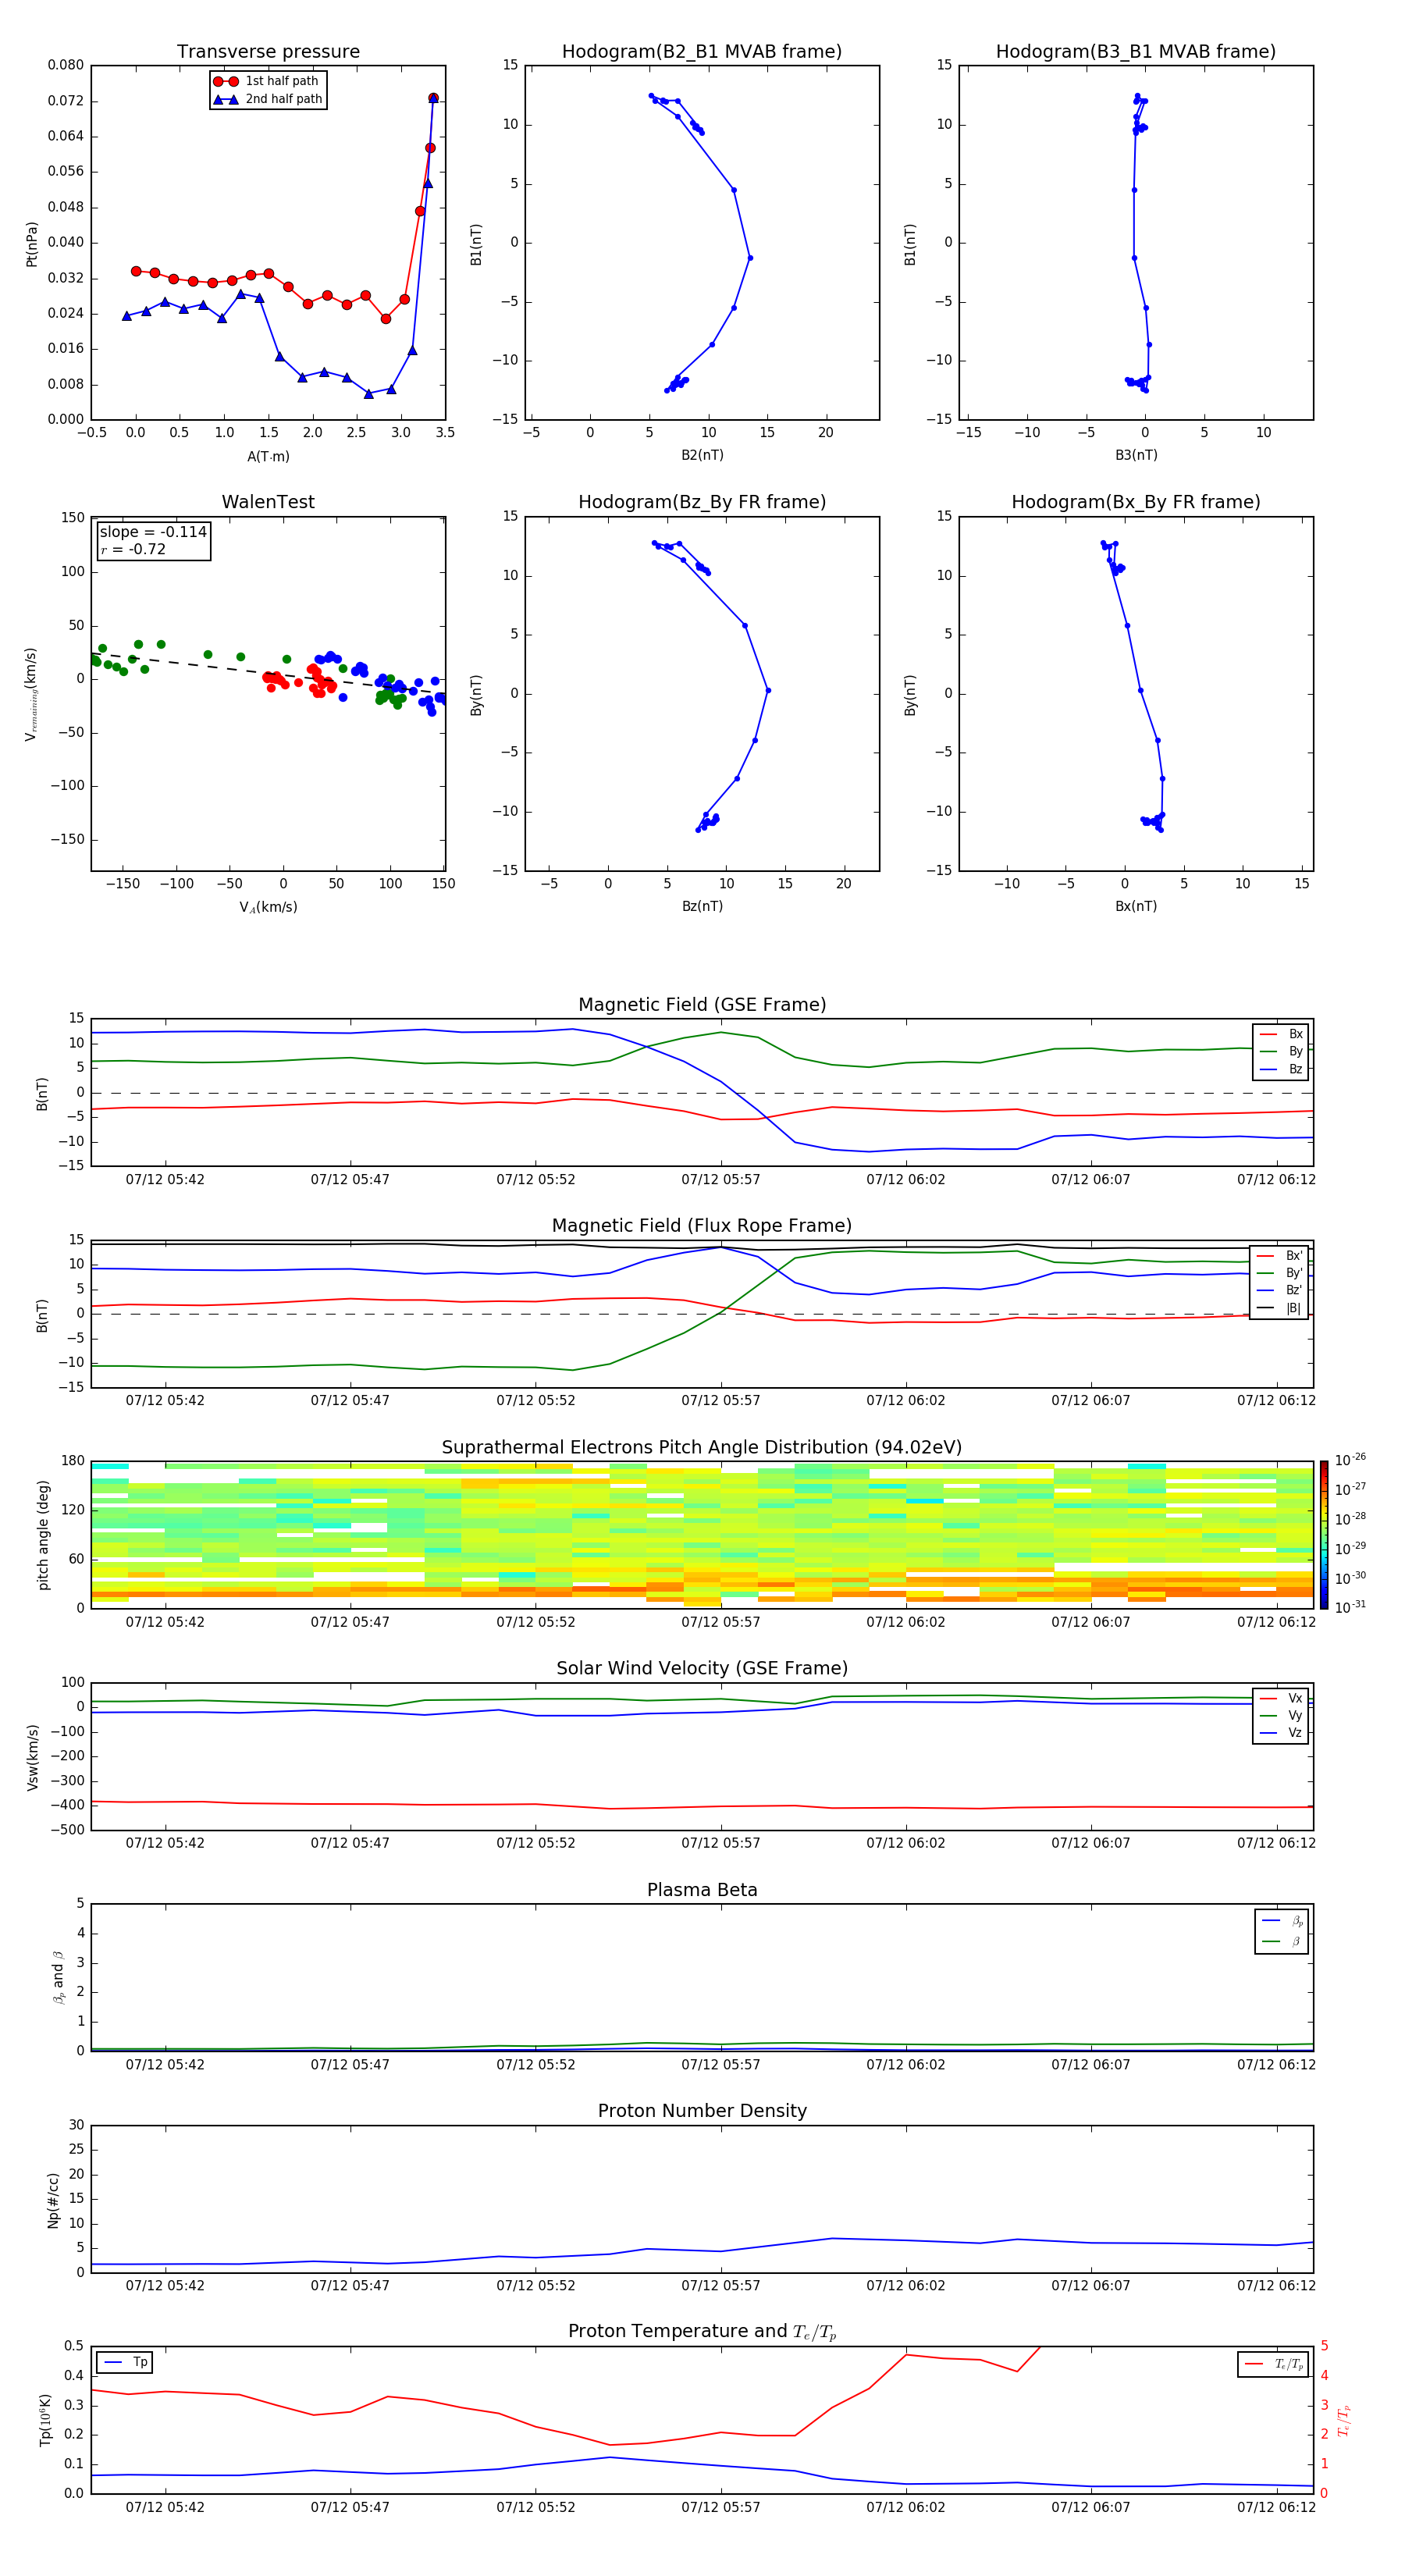Select the βp entry in Plasma Beta legend
Viewport: 1405px width, 2576px height.
pyautogui.click(x=1282, y=1921)
